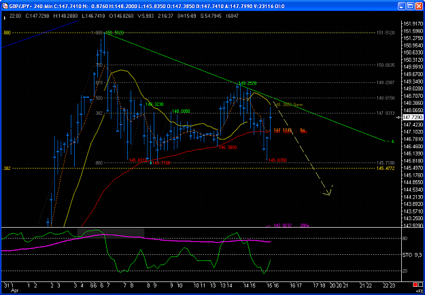Click the 150.6330 value on the price axis

[x=413, y=52]
